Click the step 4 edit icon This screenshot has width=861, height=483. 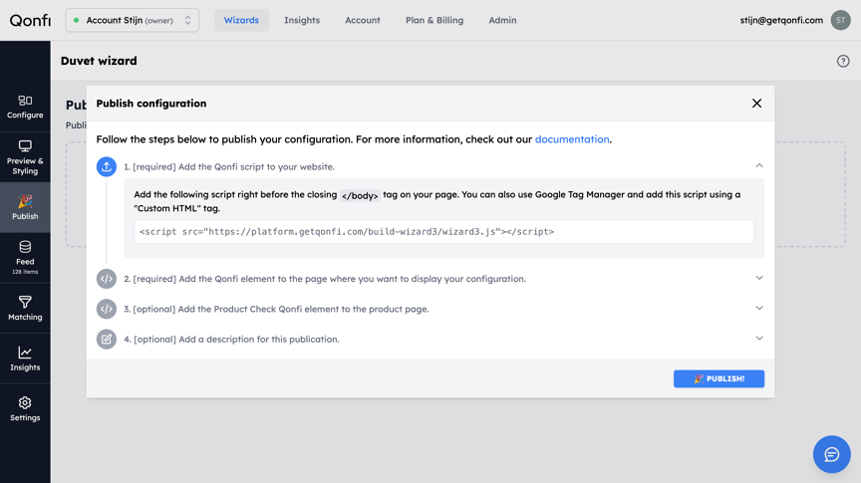[x=107, y=340]
